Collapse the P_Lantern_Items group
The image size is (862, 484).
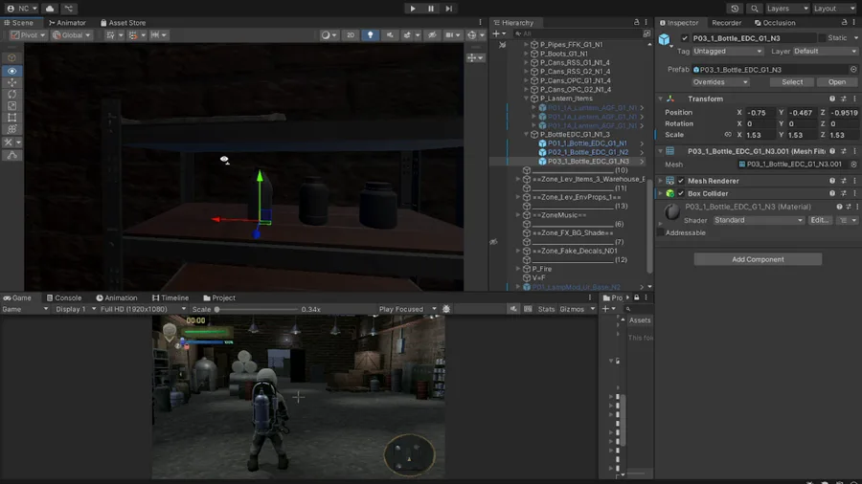[x=527, y=99]
